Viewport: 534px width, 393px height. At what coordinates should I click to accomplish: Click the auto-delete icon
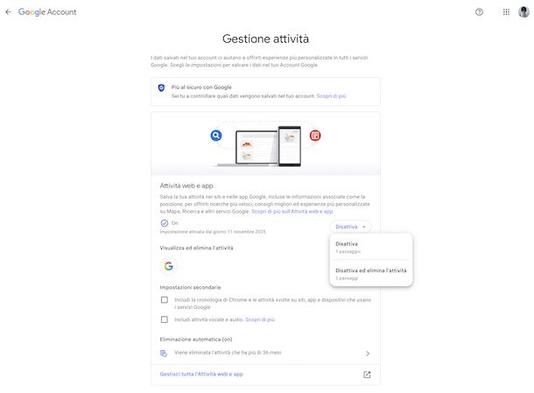(x=164, y=353)
